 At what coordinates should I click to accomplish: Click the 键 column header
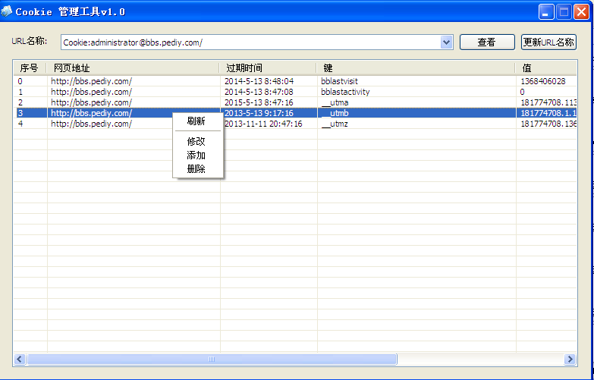click(x=416, y=68)
